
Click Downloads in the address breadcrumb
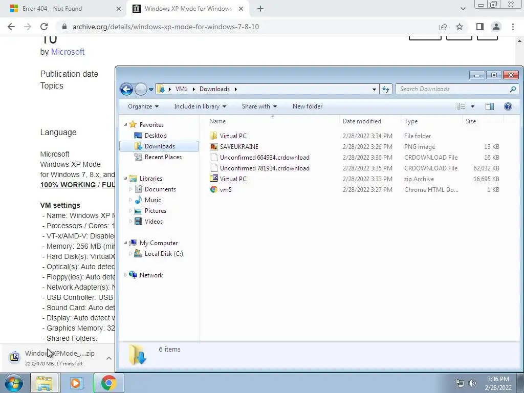214,89
